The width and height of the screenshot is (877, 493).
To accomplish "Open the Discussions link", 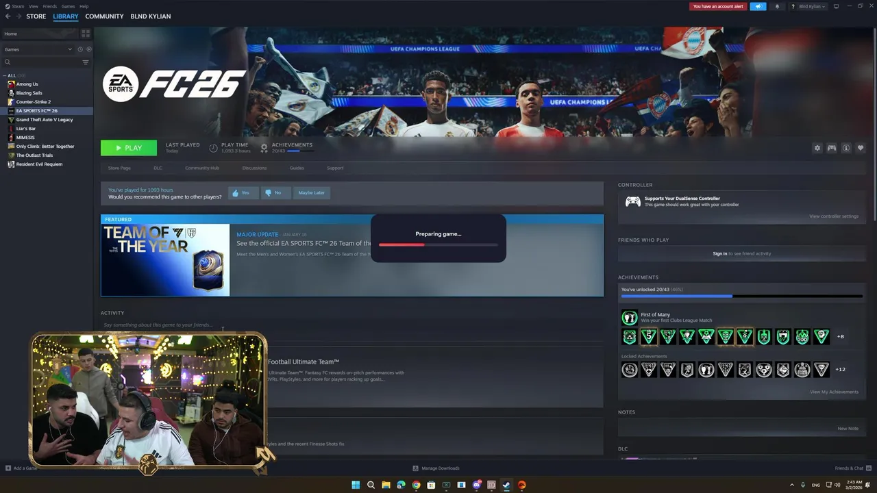I will click(254, 168).
